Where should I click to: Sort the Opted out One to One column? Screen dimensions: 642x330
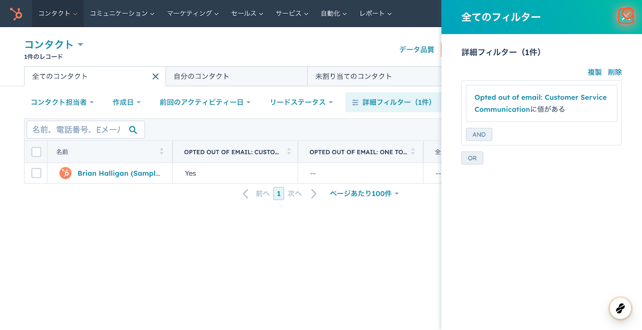pos(413,151)
